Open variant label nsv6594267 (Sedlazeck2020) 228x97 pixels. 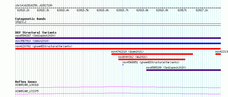click(35, 36)
